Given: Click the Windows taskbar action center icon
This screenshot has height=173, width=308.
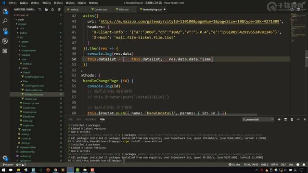Looking at the screenshot, I should click(301, 170).
